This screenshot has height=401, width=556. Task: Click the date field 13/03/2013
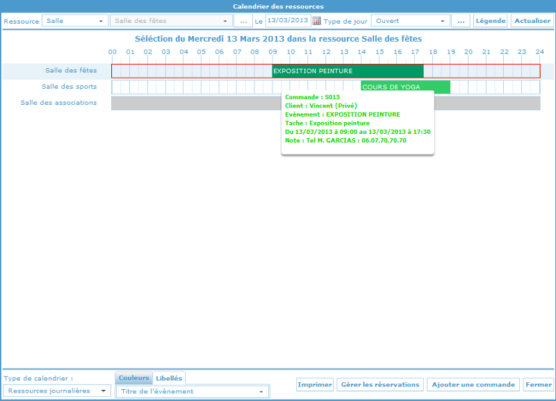(x=288, y=21)
